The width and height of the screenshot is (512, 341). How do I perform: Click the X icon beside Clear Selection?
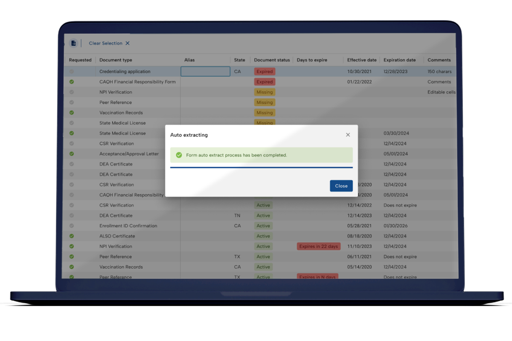[128, 43]
